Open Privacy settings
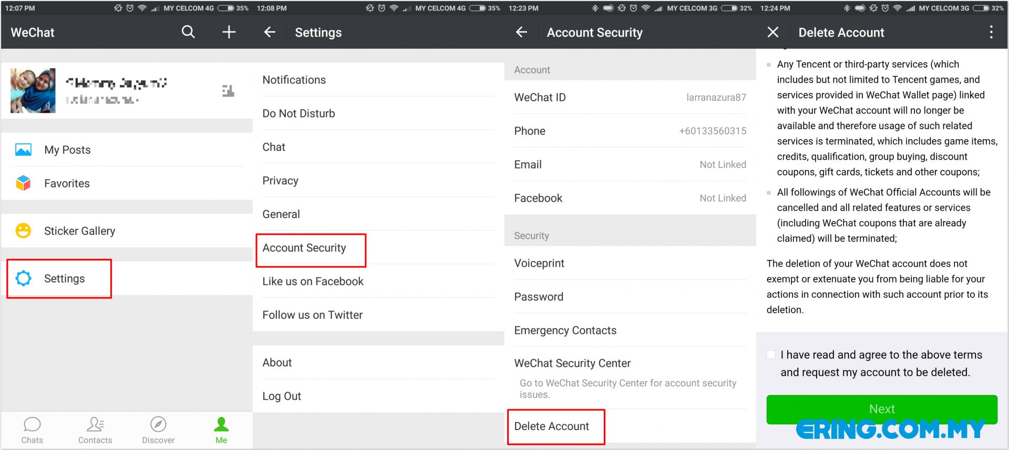The width and height of the screenshot is (1009, 450). click(378, 181)
